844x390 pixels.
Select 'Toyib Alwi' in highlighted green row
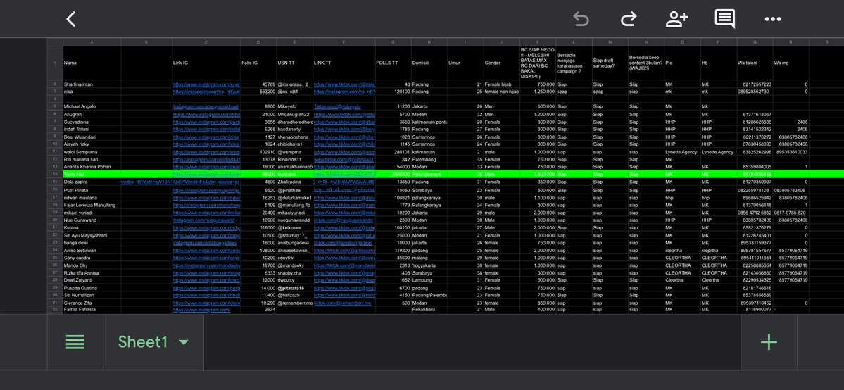[x=92, y=175]
